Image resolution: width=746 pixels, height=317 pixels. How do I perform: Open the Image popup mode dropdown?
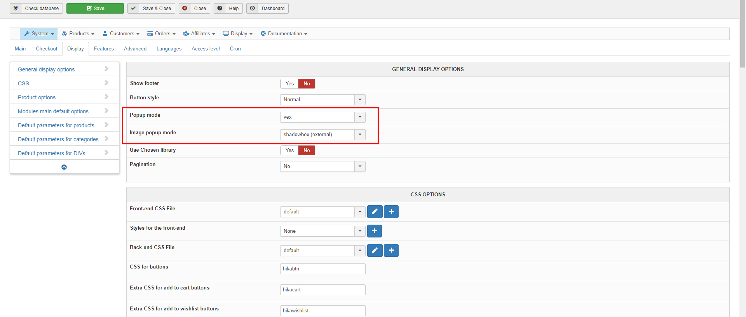coord(322,135)
